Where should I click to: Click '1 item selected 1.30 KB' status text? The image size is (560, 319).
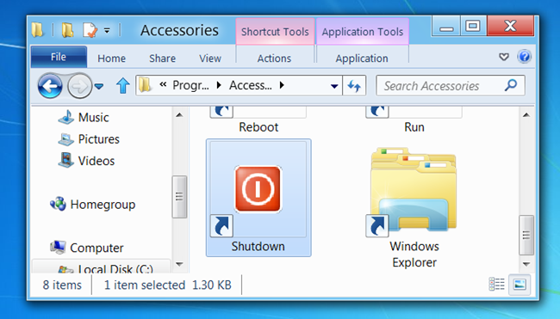(168, 285)
